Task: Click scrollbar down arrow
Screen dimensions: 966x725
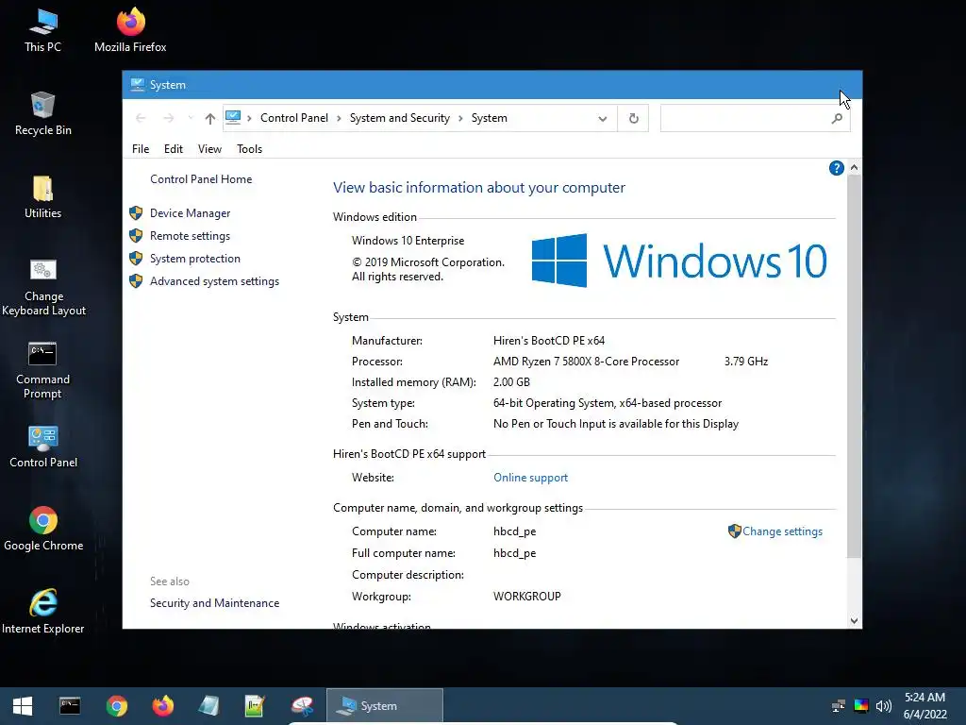Action: (x=854, y=621)
